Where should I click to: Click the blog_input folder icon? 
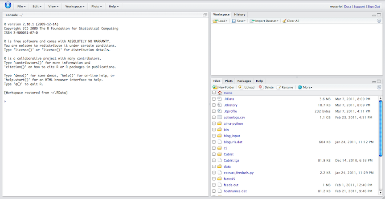(x=220, y=136)
